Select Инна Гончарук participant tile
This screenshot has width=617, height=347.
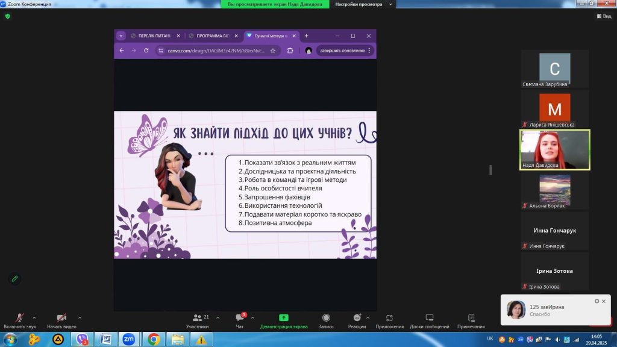[554, 231]
